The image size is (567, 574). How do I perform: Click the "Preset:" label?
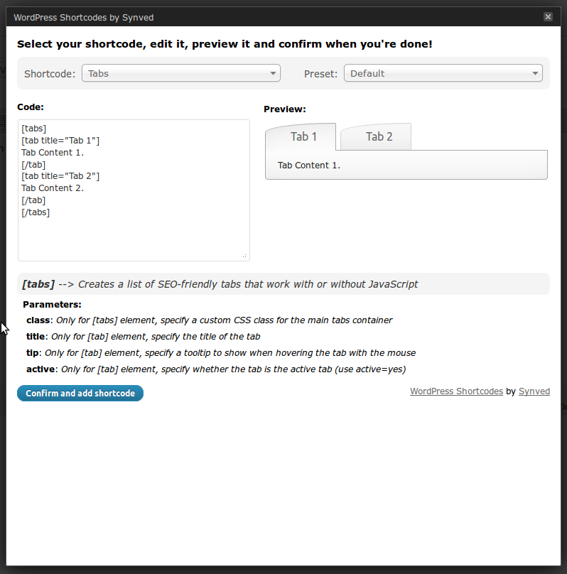click(x=320, y=74)
